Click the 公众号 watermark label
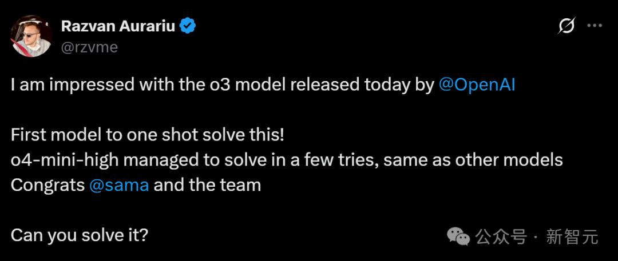The width and height of the screenshot is (618, 261). (x=501, y=237)
